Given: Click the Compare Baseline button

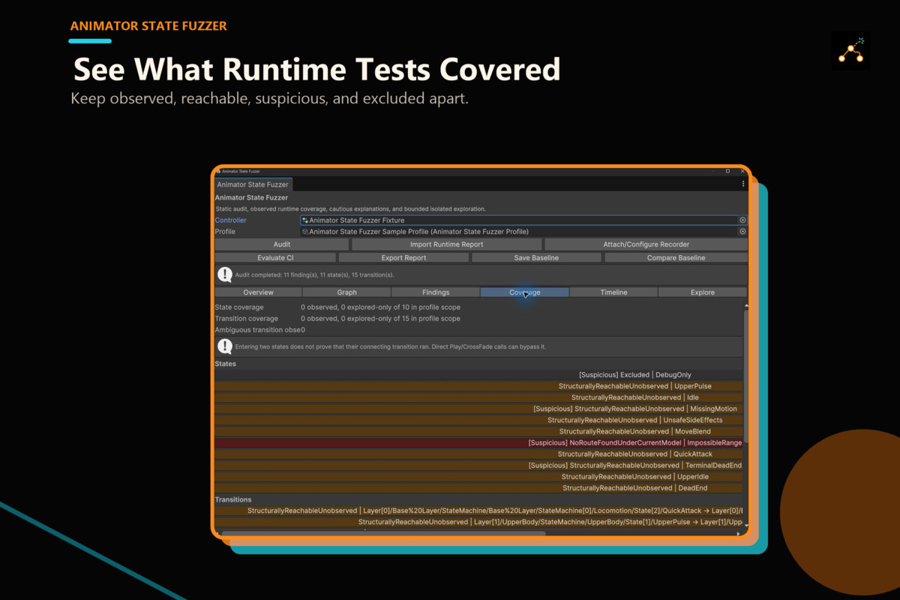Looking at the screenshot, I should pyautogui.click(x=676, y=258).
